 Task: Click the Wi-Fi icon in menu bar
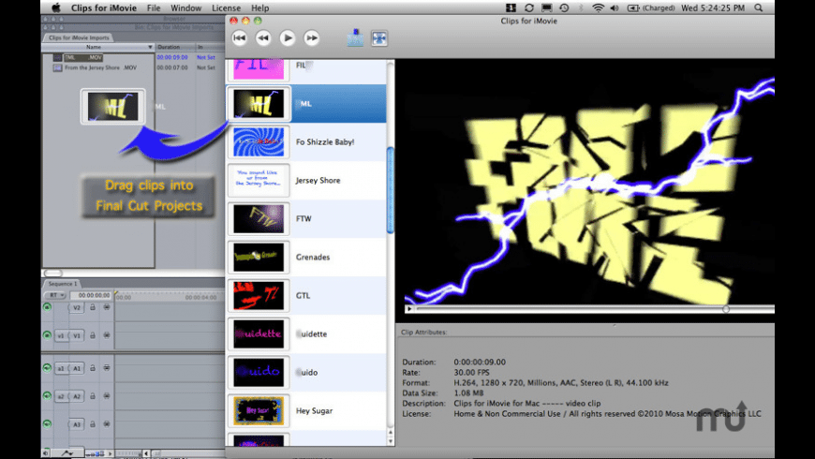[598, 7]
